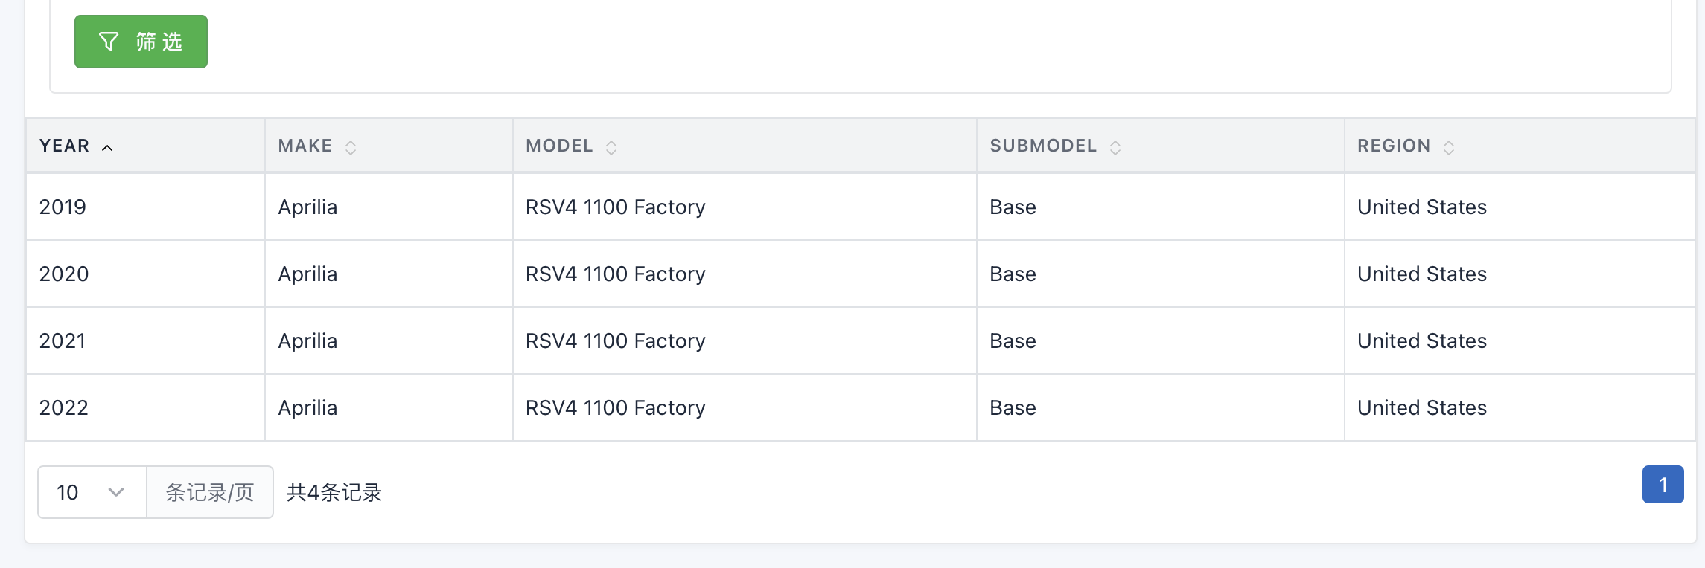
Task: Sort by the MAKE column icon
Action: coord(351,147)
